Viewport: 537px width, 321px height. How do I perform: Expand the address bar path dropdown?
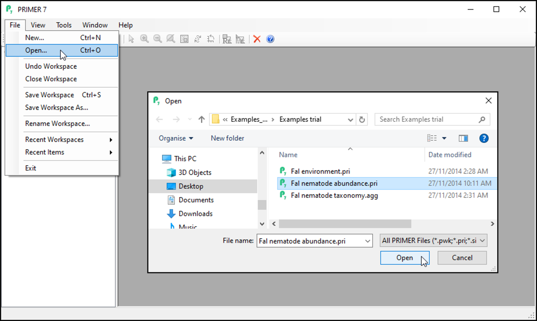[x=350, y=119]
